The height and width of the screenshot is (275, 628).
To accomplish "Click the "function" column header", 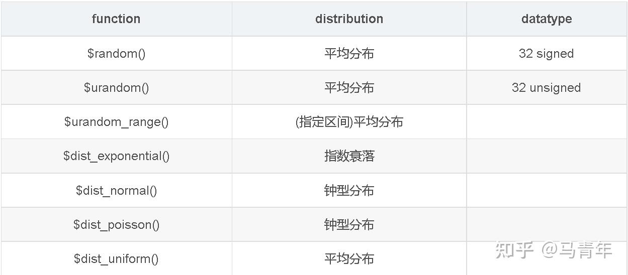I will tap(116, 19).
